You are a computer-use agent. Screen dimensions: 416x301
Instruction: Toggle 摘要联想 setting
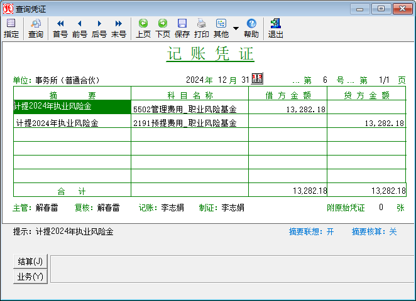pyautogui.click(x=311, y=231)
